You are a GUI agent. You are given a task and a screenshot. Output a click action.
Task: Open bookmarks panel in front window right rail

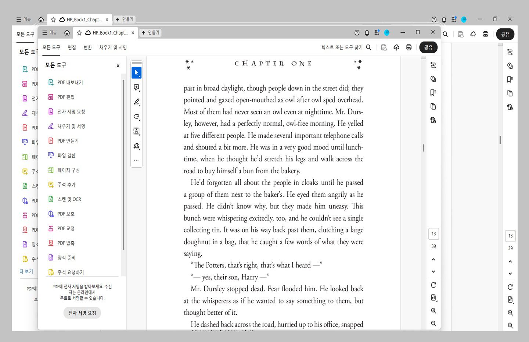pos(433,93)
